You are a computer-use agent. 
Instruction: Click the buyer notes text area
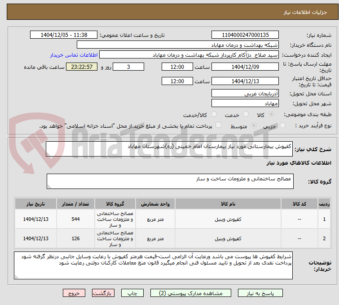pos(153,265)
